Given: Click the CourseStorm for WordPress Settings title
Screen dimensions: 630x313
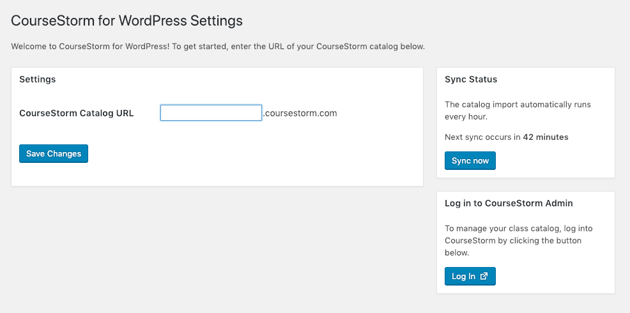Looking at the screenshot, I should 127,20.
